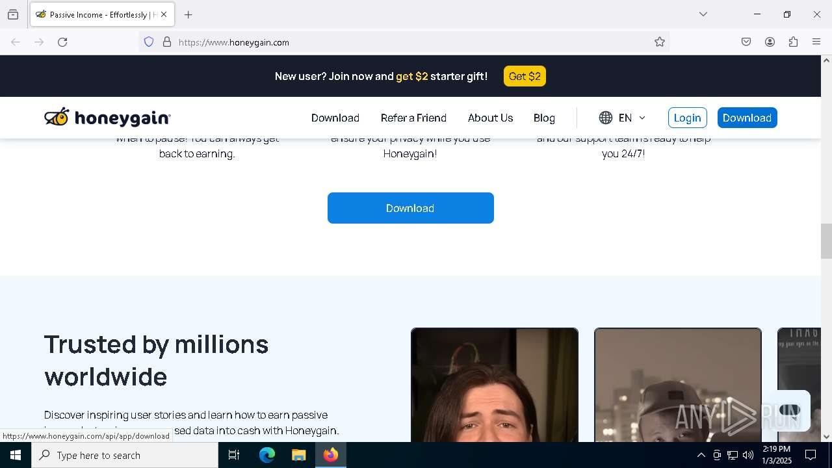Open the Firefox application menu
Screen dimensions: 832x468
coord(816,42)
